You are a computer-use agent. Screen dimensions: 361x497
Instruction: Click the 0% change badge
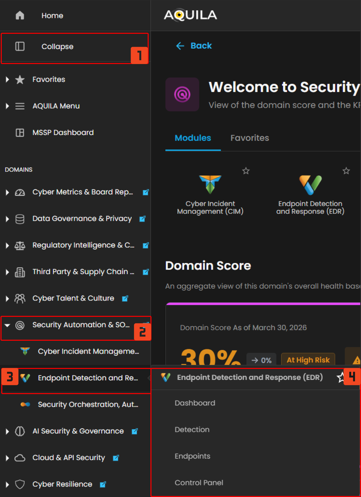pyautogui.click(x=261, y=360)
